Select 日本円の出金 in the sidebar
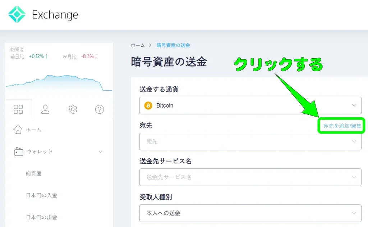The image size is (368, 227). 42,217
